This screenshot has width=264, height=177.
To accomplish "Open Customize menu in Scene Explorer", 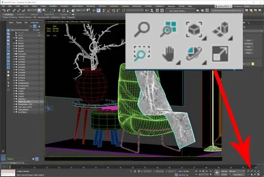I will (x=35, y=23).
